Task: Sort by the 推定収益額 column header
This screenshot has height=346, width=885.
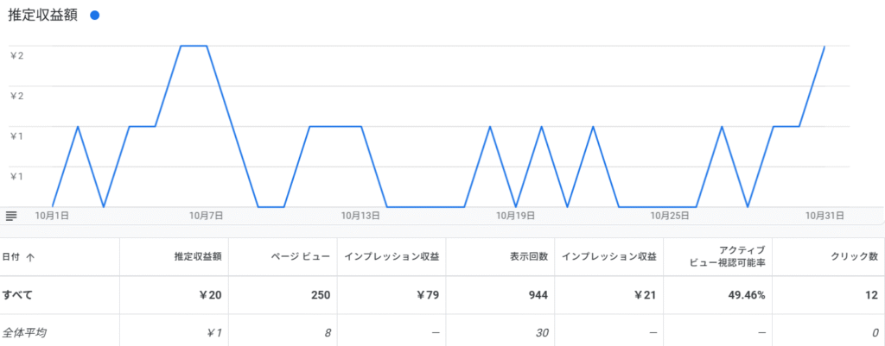Action: point(197,256)
